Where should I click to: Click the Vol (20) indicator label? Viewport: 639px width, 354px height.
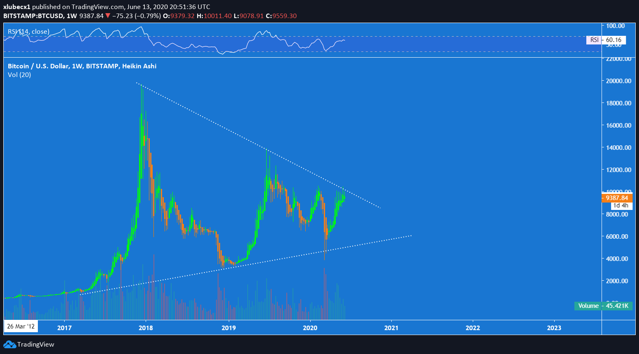pos(19,75)
